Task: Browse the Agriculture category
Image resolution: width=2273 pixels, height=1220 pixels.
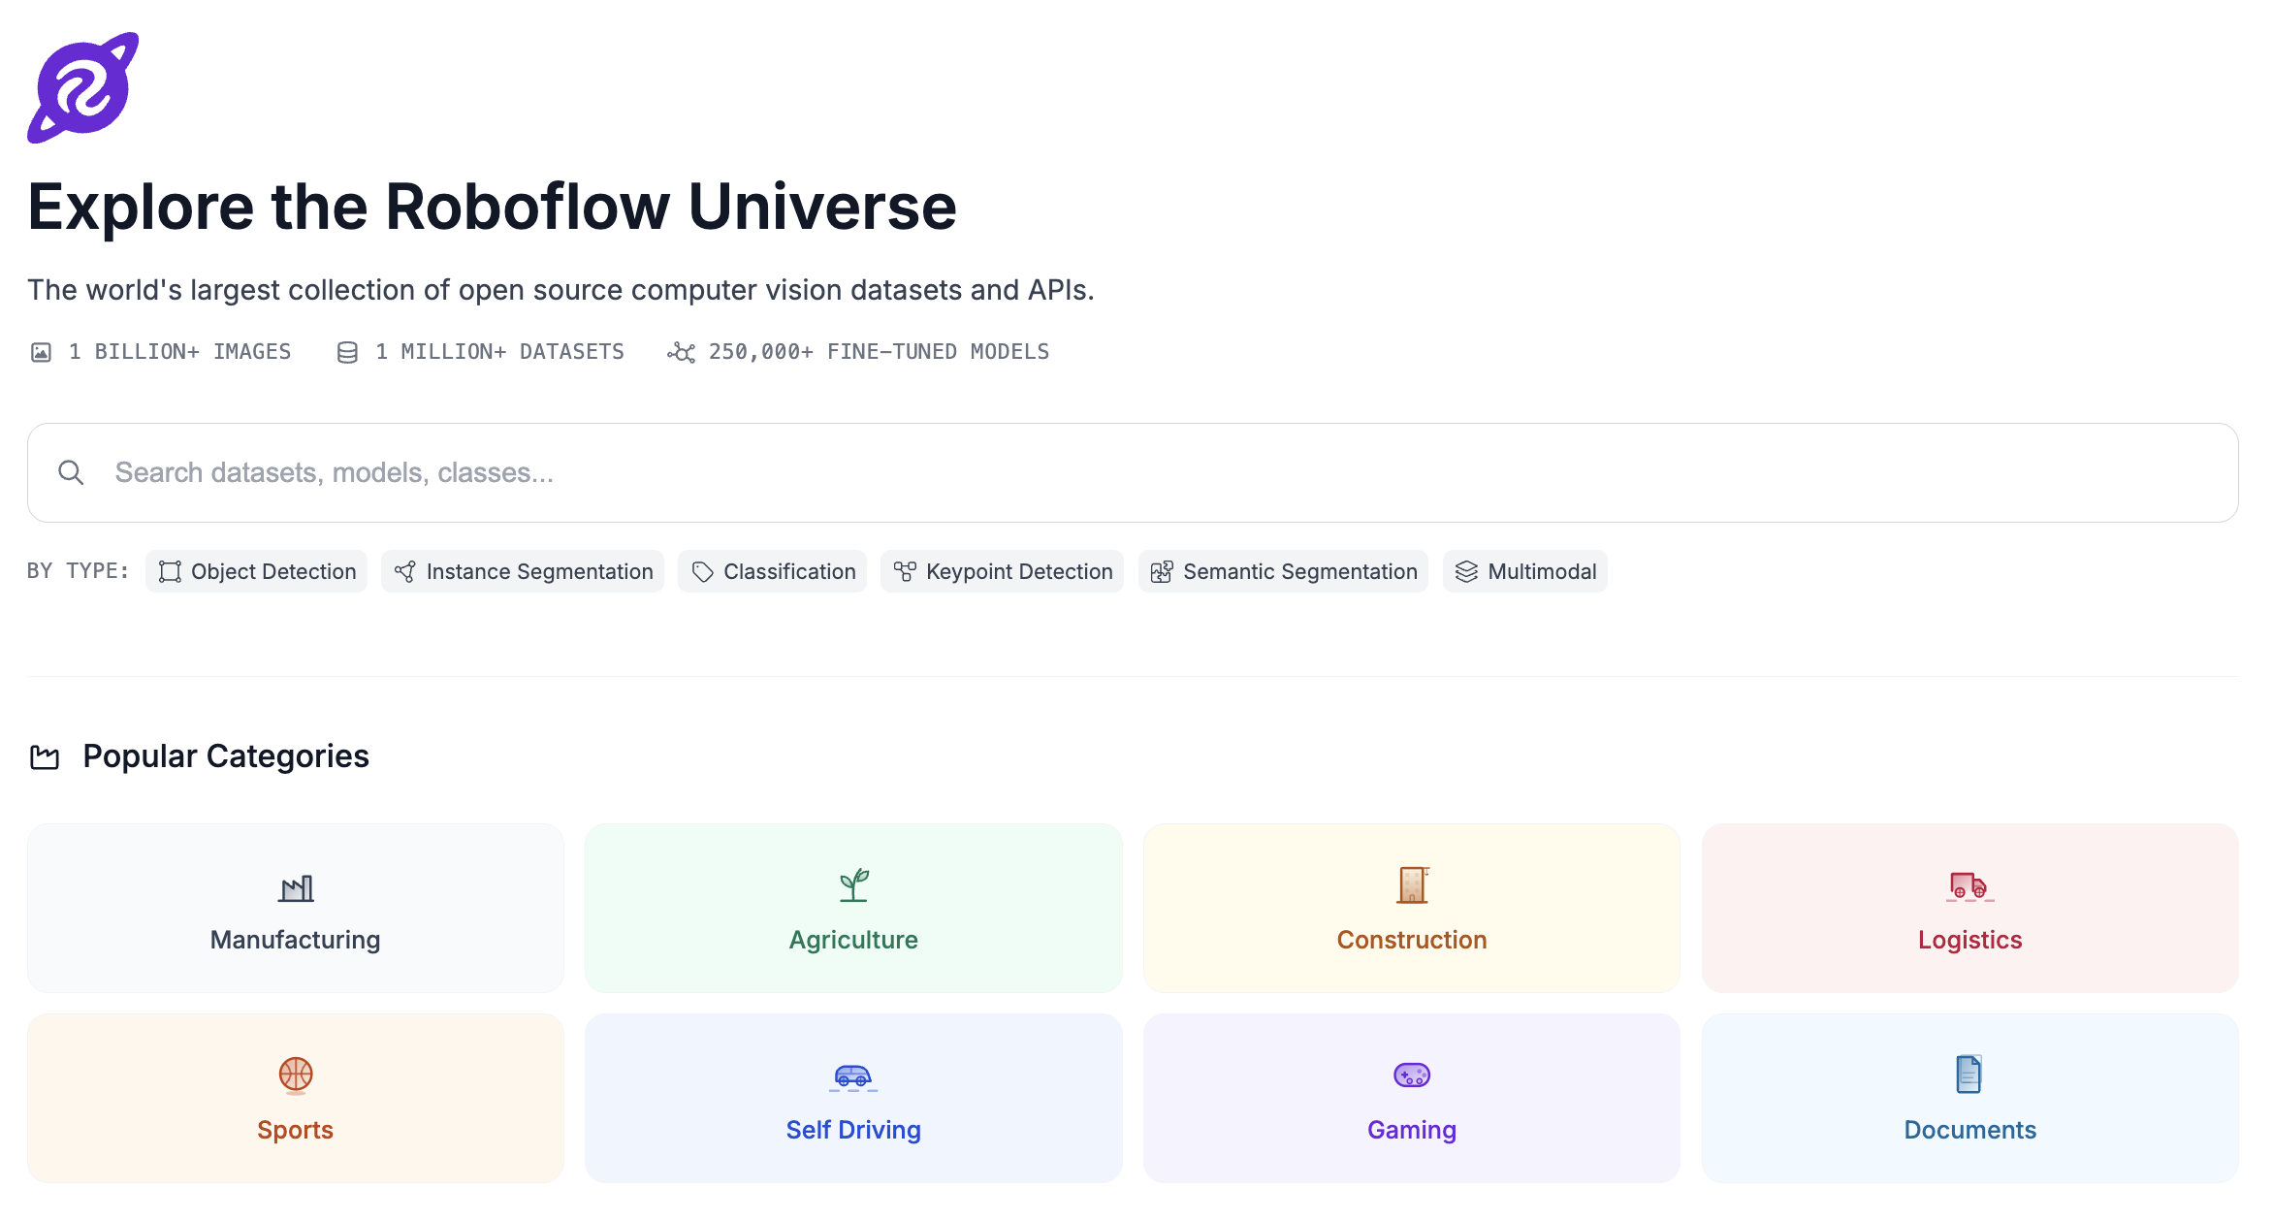Action: pyautogui.click(x=853, y=908)
